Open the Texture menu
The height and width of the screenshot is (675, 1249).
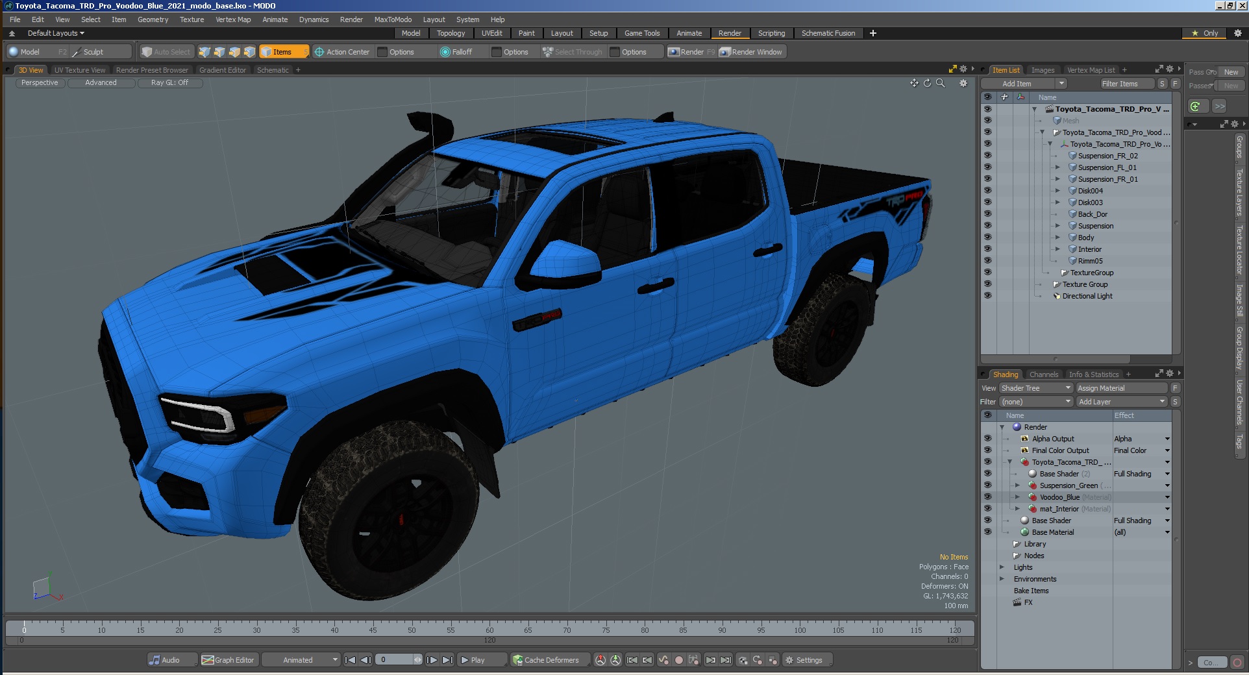tap(192, 19)
